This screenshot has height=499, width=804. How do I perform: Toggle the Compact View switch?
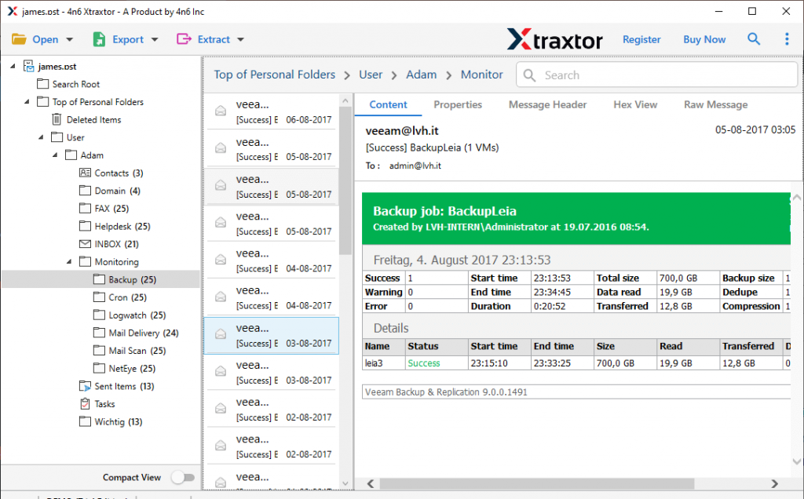[183, 477]
